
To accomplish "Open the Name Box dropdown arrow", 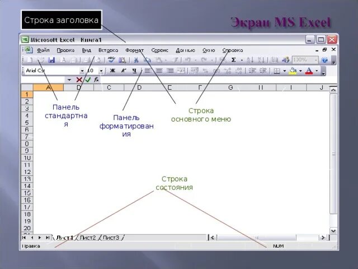I will [x=69, y=80].
